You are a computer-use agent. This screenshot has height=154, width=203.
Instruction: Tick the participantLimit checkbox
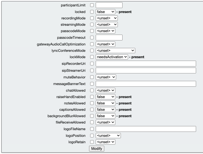coord(92,5)
